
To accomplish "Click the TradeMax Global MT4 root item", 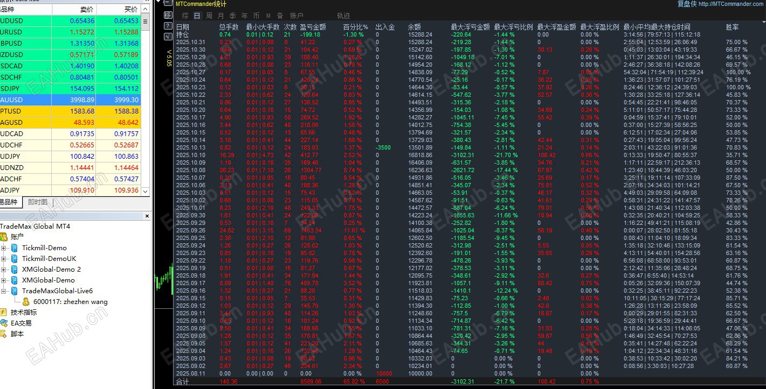I will 35,227.
